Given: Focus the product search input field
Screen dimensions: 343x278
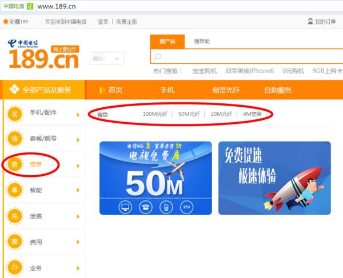Looking at the screenshot, I should (247, 57).
